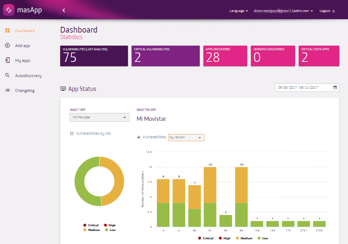Click the green bar for version 175
The height and width of the screenshot is (244, 348).
[288, 224]
